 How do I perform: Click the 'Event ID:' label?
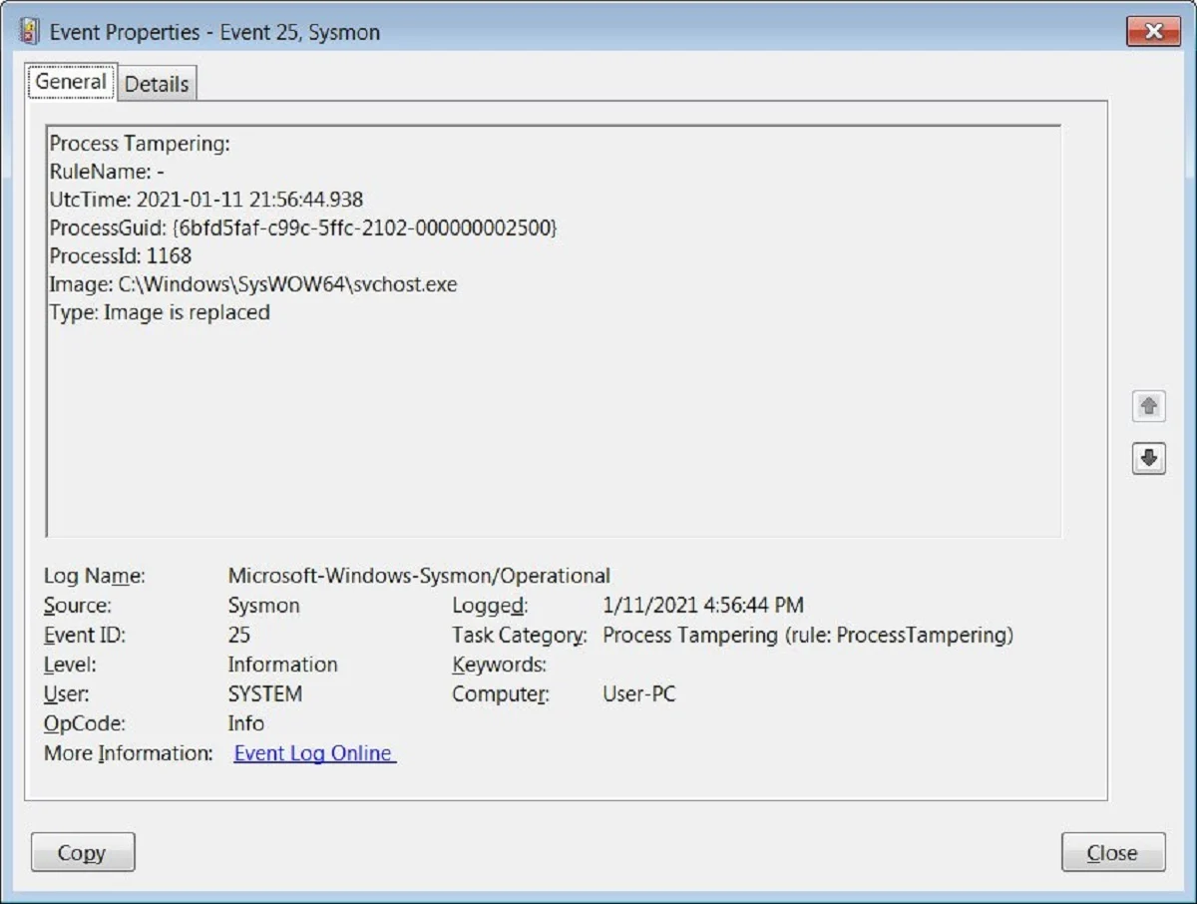(85, 635)
